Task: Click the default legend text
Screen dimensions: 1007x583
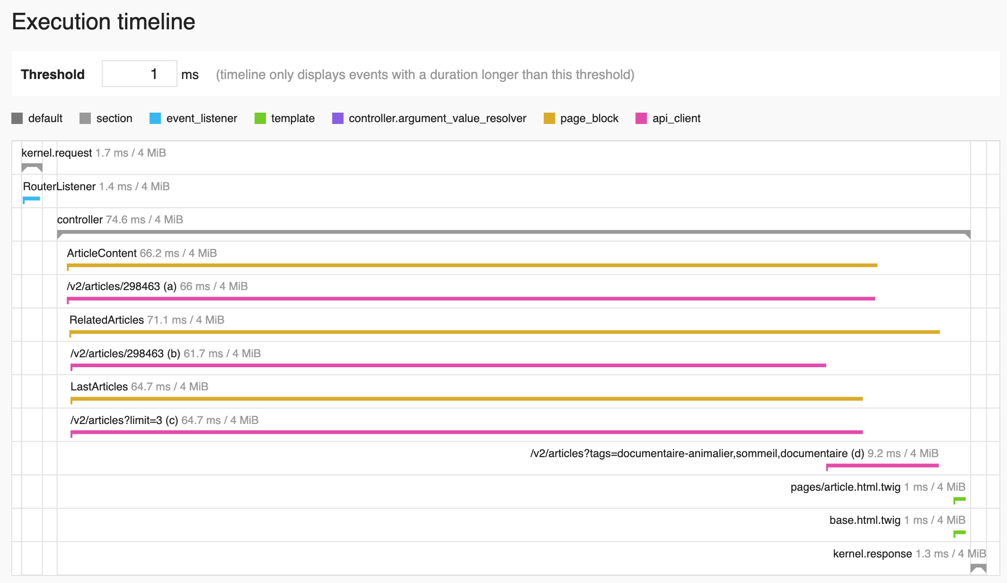Action: (45, 118)
